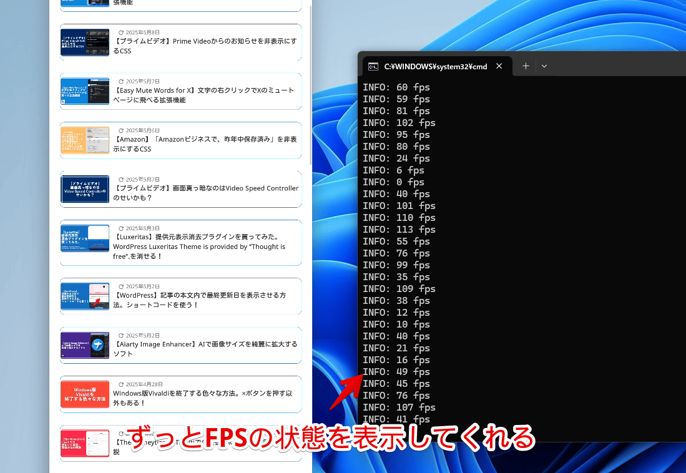Click the cmd icon on the terminal tab
This screenshot has width=686, height=473.
373,67
